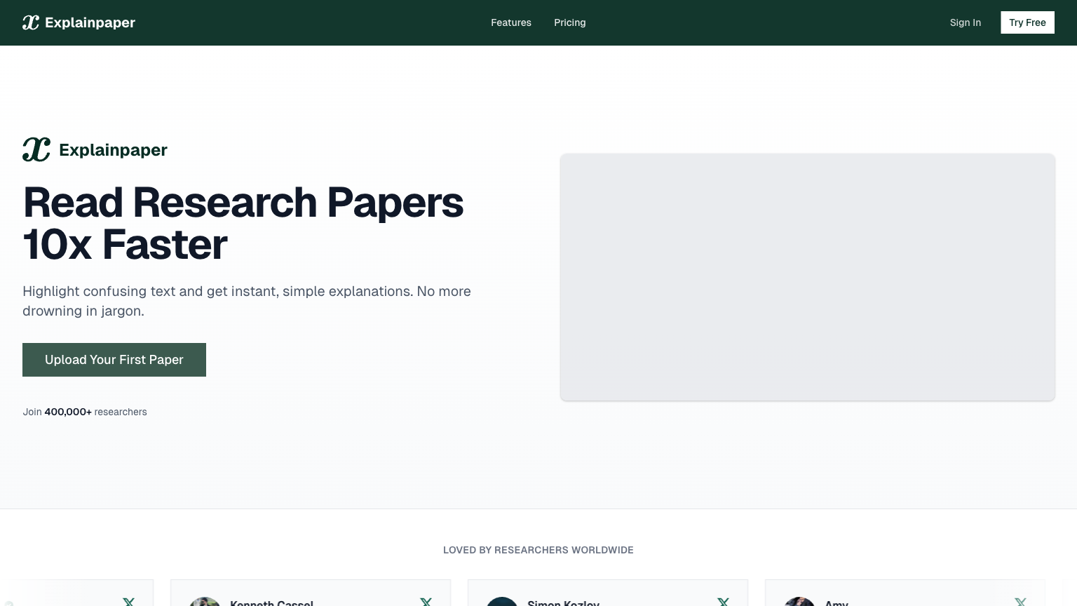Viewport: 1077px width, 606px height.
Task: Click the 'Read Research Papers 10x Faster' headline
Action: [243, 223]
